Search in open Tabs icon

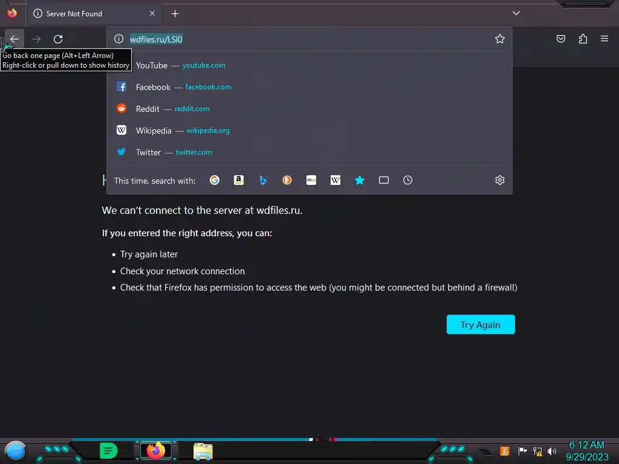[x=384, y=180]
